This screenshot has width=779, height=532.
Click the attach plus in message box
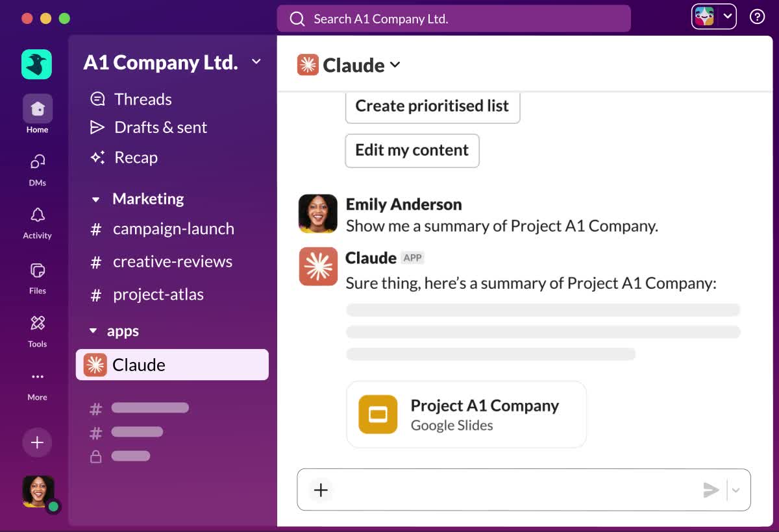(321, 490)
